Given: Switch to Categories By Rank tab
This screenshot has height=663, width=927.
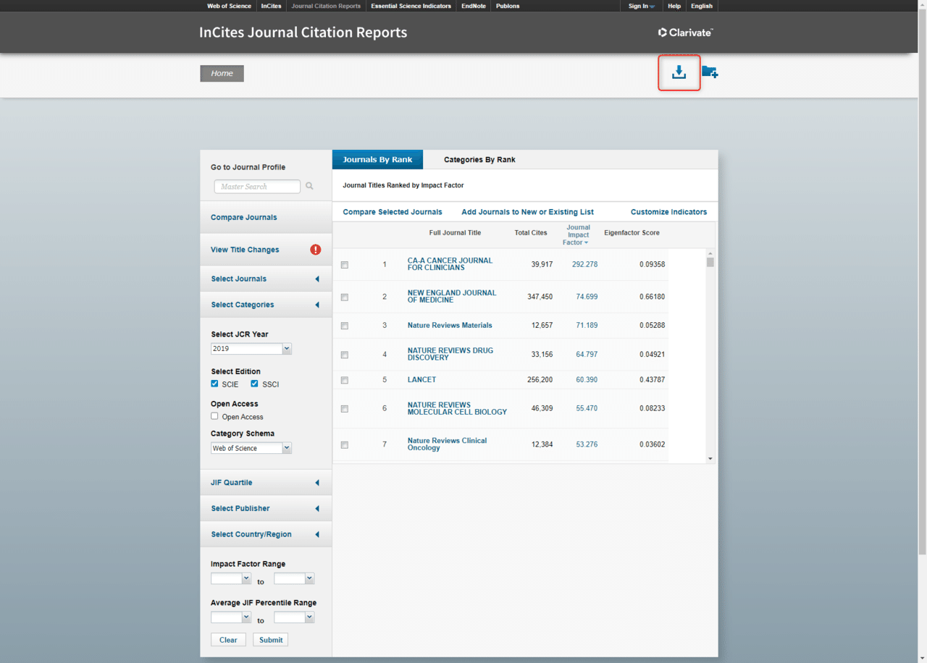Looking at the screenshot, I should pos(479,159).
